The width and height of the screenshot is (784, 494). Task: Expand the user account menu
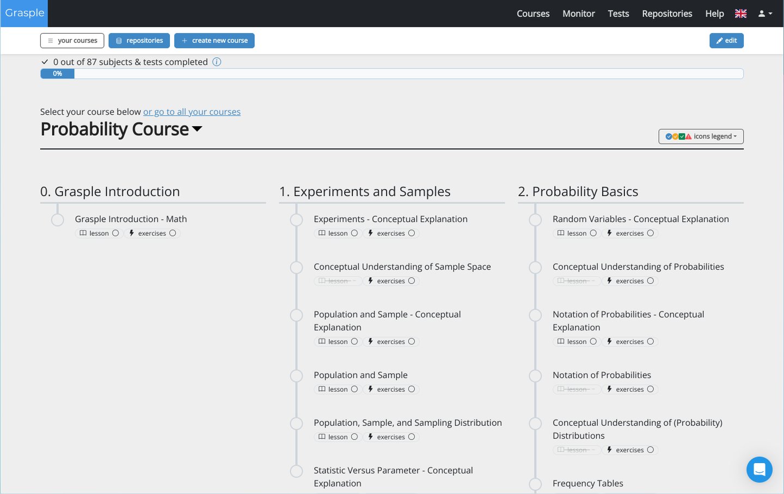(x=764, y=14)
